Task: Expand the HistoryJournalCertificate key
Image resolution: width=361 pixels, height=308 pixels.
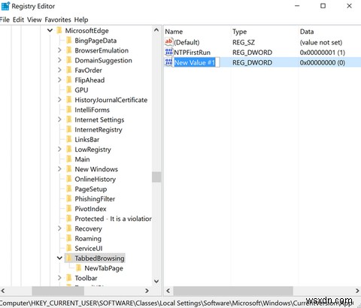Action: 59,100
